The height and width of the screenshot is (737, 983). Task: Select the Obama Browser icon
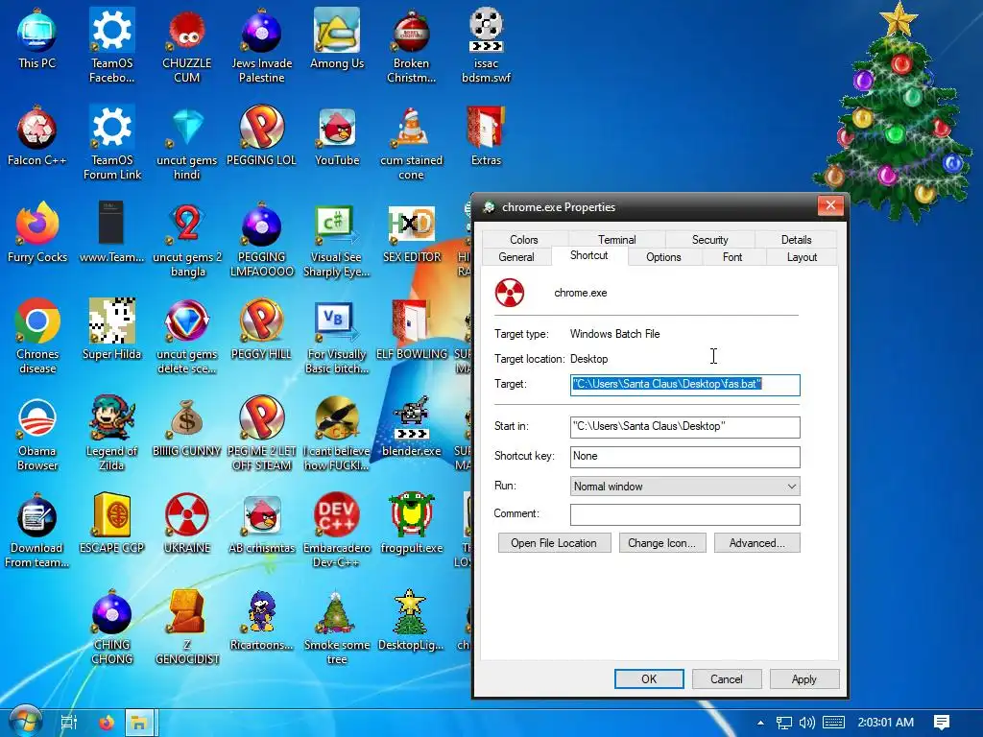point(37,434)
